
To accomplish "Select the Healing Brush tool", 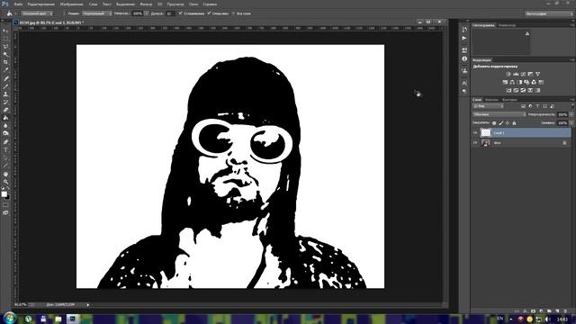I will coord(5,78).
